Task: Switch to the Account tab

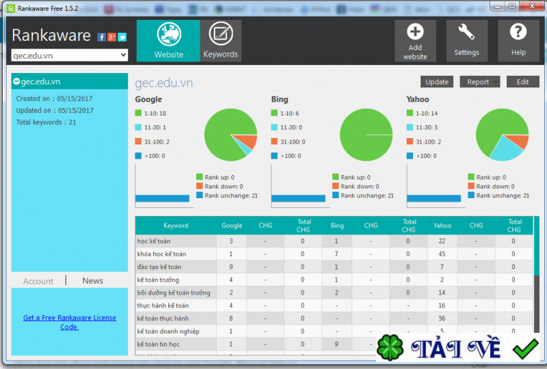Action: (38, 281)
